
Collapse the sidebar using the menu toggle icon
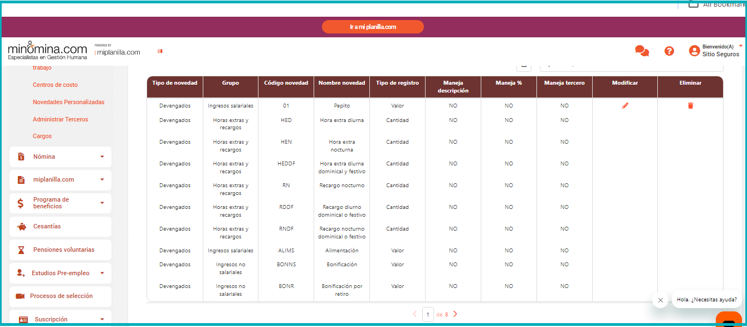(x=160, y=51)
